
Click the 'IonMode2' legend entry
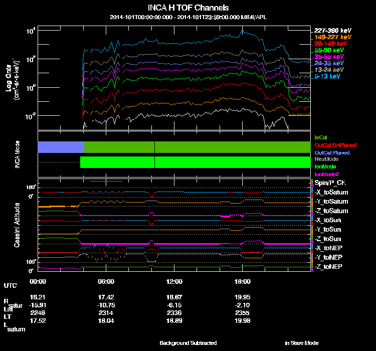click(x=326, y=174)
